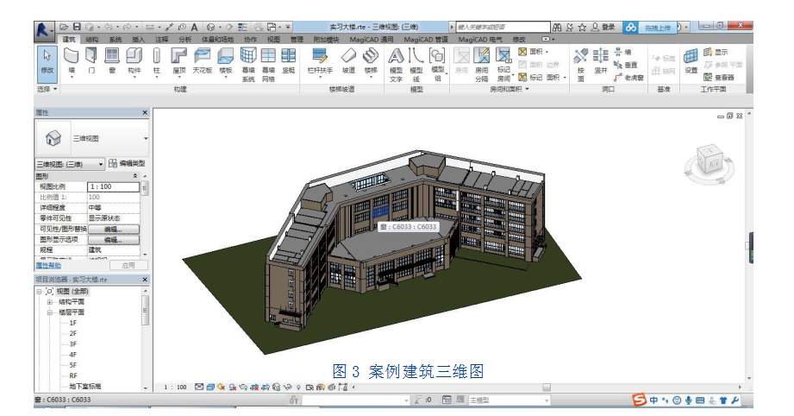
Task: Open the work plane 查看器 viewer
Action: click(719, 77)
